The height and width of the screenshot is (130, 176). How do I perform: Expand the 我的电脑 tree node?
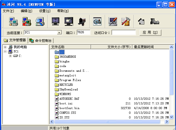tap(5, 47)
